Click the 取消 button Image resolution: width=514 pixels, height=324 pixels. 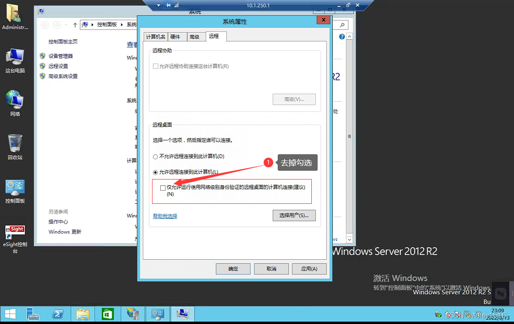click(271, 269)
